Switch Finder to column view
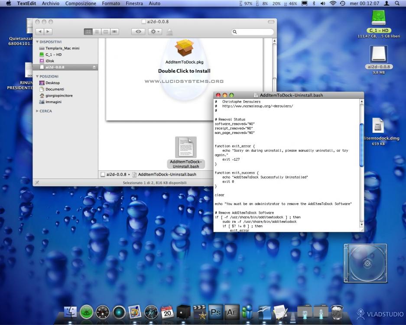This screenshot has height=325, width=406. click(105, 32)
